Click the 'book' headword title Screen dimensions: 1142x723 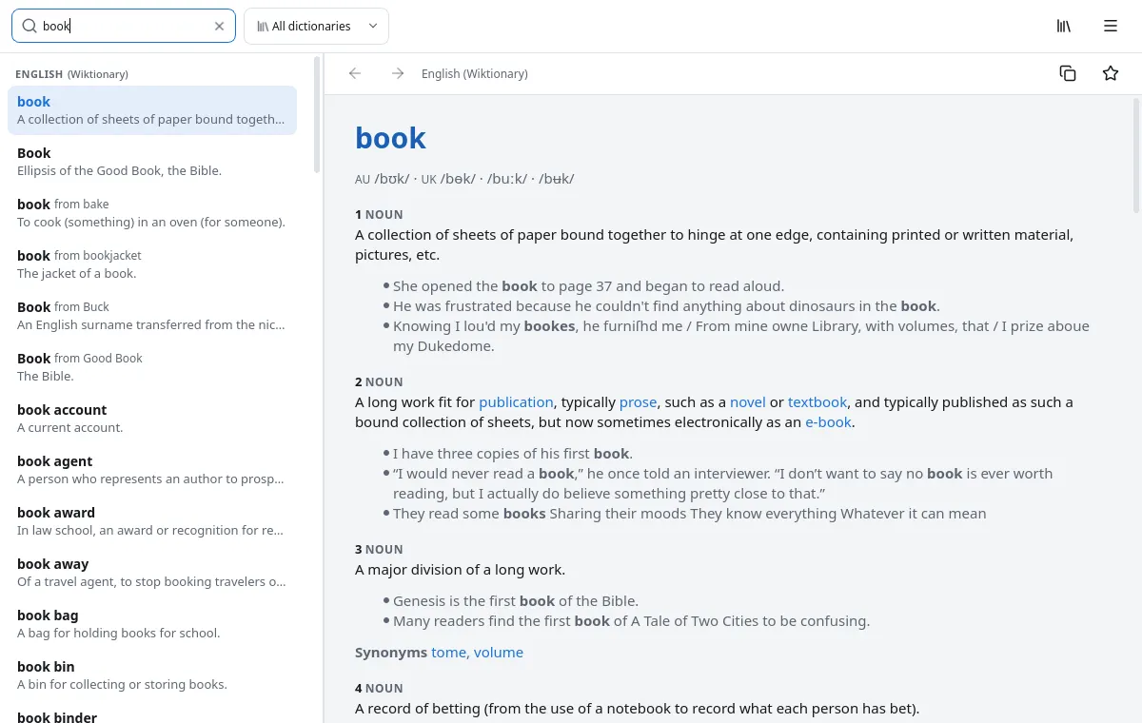390,138
